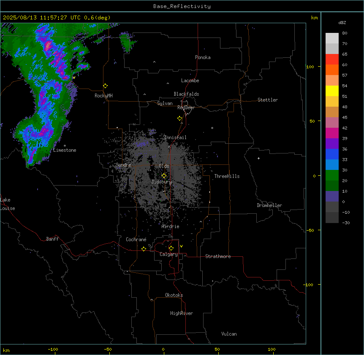Select the yellow diamond marker between Olds and Didsbury

(x=164, y=176)
